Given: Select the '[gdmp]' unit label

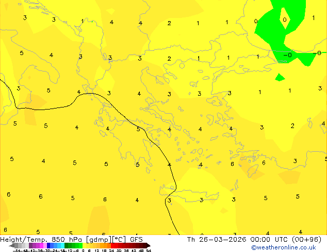Looking at the screenshot, I should point(99,240).
